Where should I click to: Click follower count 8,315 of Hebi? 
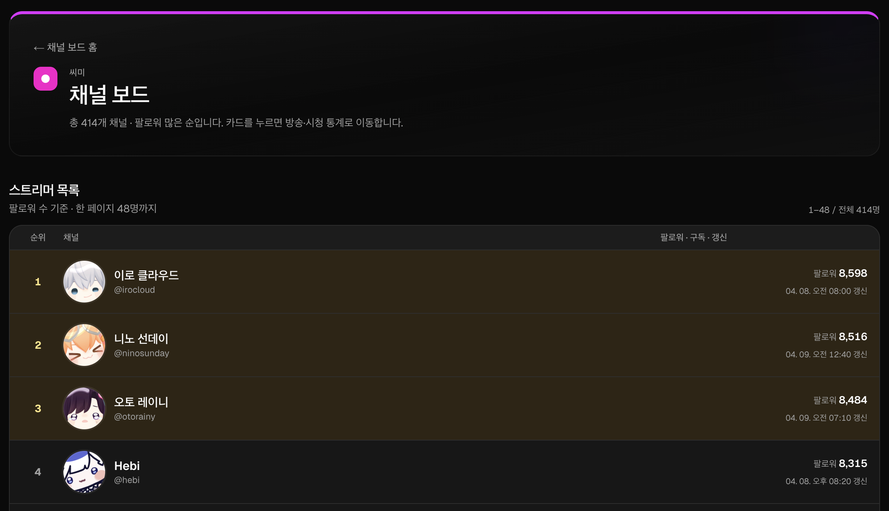[x=853, y=464]
